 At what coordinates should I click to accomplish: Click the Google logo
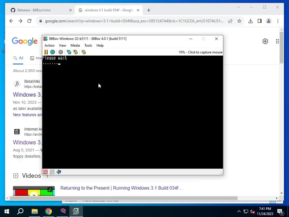pyautogui.click(x=25, y=41)
